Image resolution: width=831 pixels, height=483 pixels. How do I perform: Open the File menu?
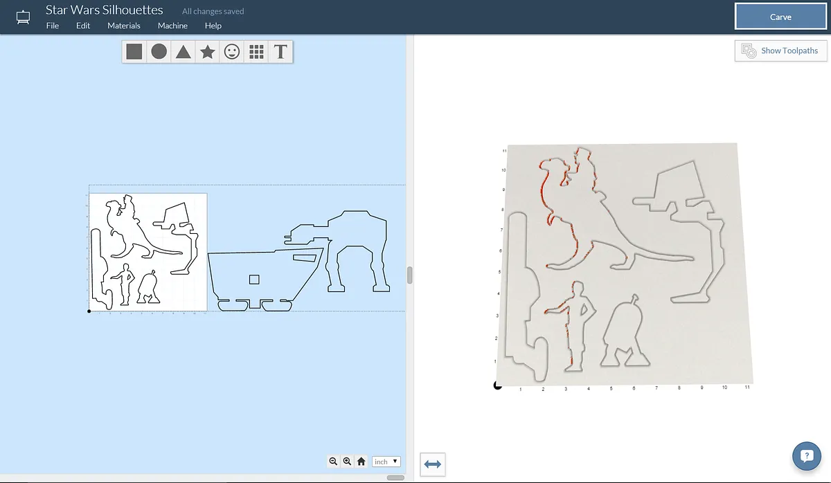(53, 26)
